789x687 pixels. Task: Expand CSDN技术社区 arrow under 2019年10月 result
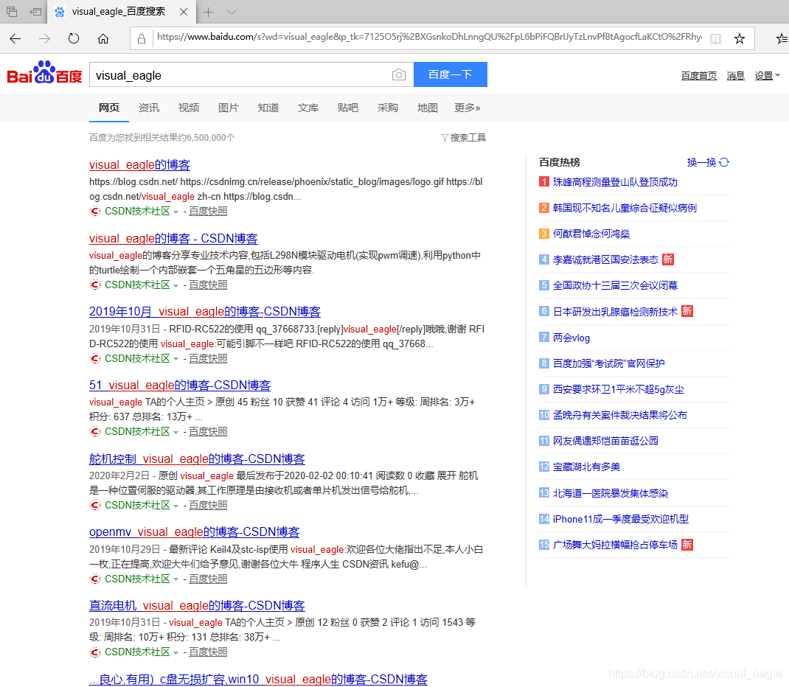(175, 359)
